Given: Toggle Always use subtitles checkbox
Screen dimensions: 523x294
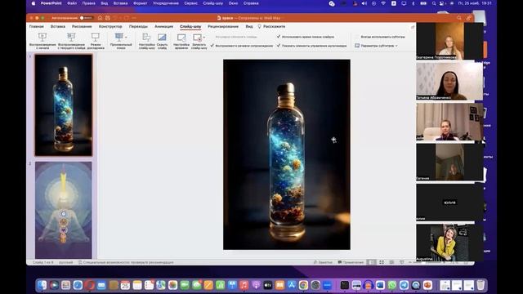Looking at the screenshot, I should pos(357,37).
